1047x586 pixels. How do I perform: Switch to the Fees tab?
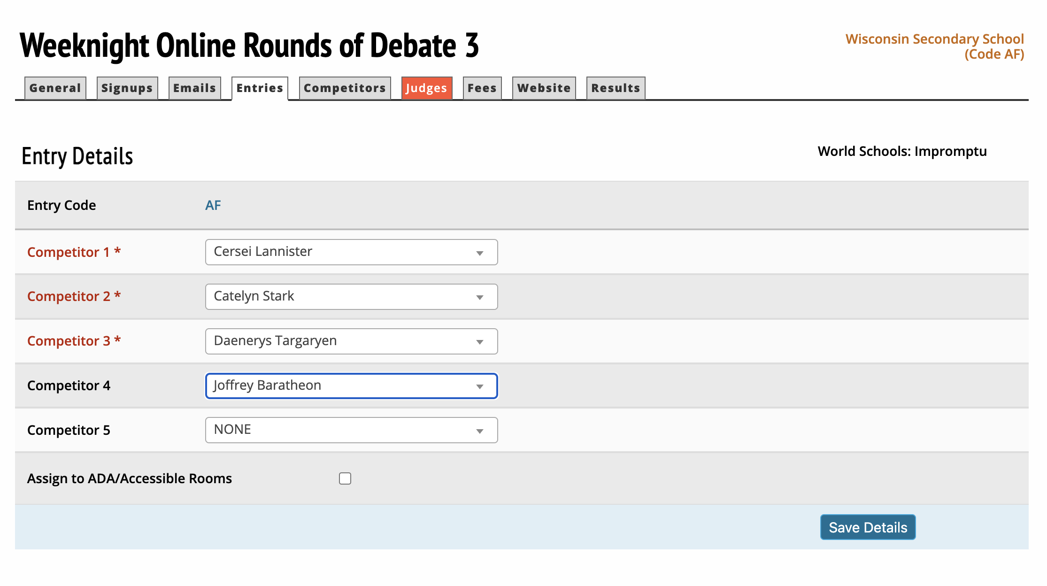pyautogui.click(x=482, y=88)
